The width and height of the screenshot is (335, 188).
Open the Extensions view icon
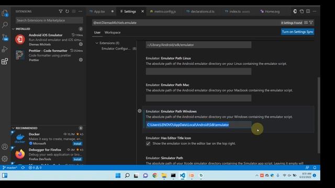point(5,62)
